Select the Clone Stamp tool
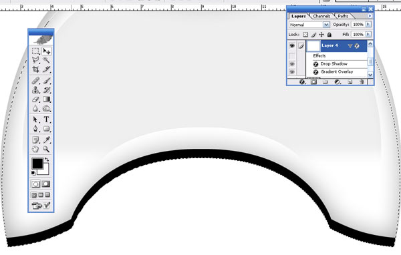401x255 pixels. point(35,90)
